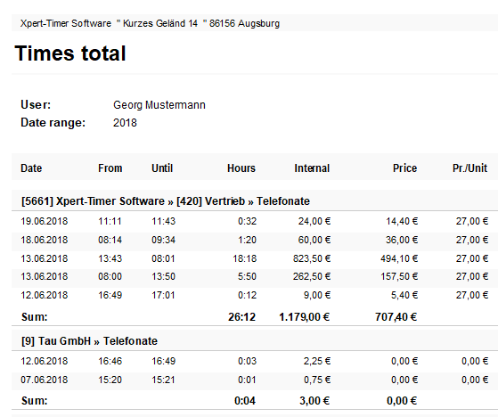Click date '13.06.2018' in the 5:50 hours row
Screen dimensions: 498x417
(x=45, y=276)
